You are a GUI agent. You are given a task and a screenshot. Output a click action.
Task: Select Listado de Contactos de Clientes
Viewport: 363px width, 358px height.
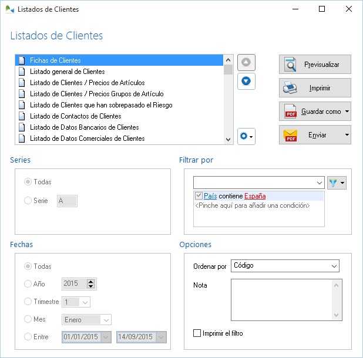(x=75, y=116)
